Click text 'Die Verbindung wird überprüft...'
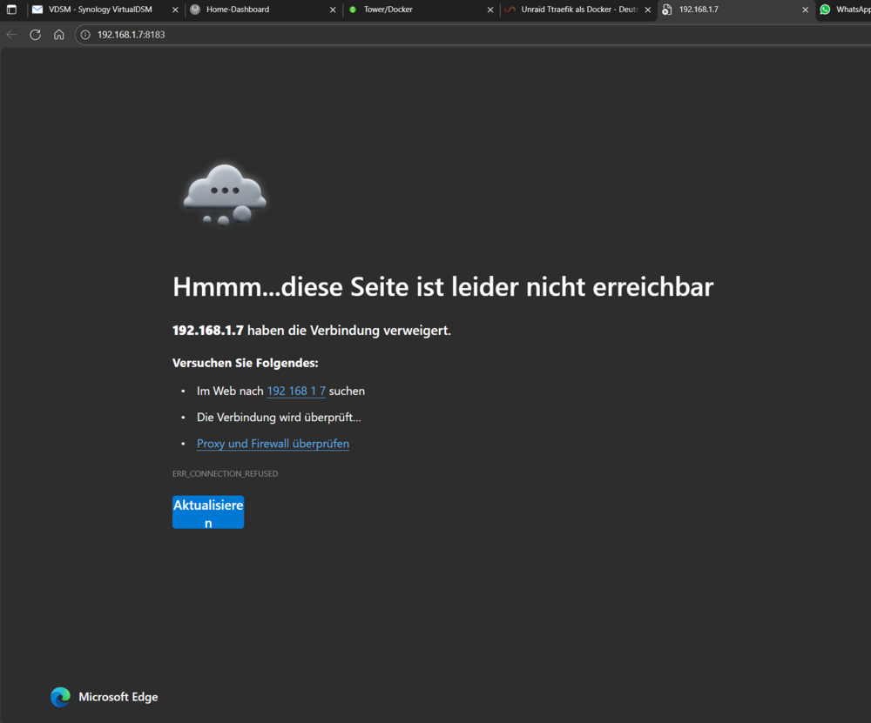 tap(279, 418)
